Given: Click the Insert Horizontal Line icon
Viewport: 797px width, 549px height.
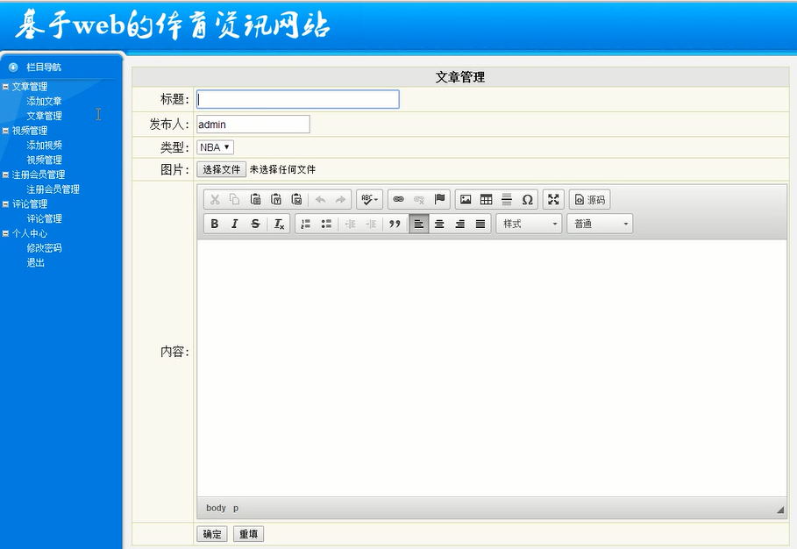Looking at the screenshot, I should (507, 199).
